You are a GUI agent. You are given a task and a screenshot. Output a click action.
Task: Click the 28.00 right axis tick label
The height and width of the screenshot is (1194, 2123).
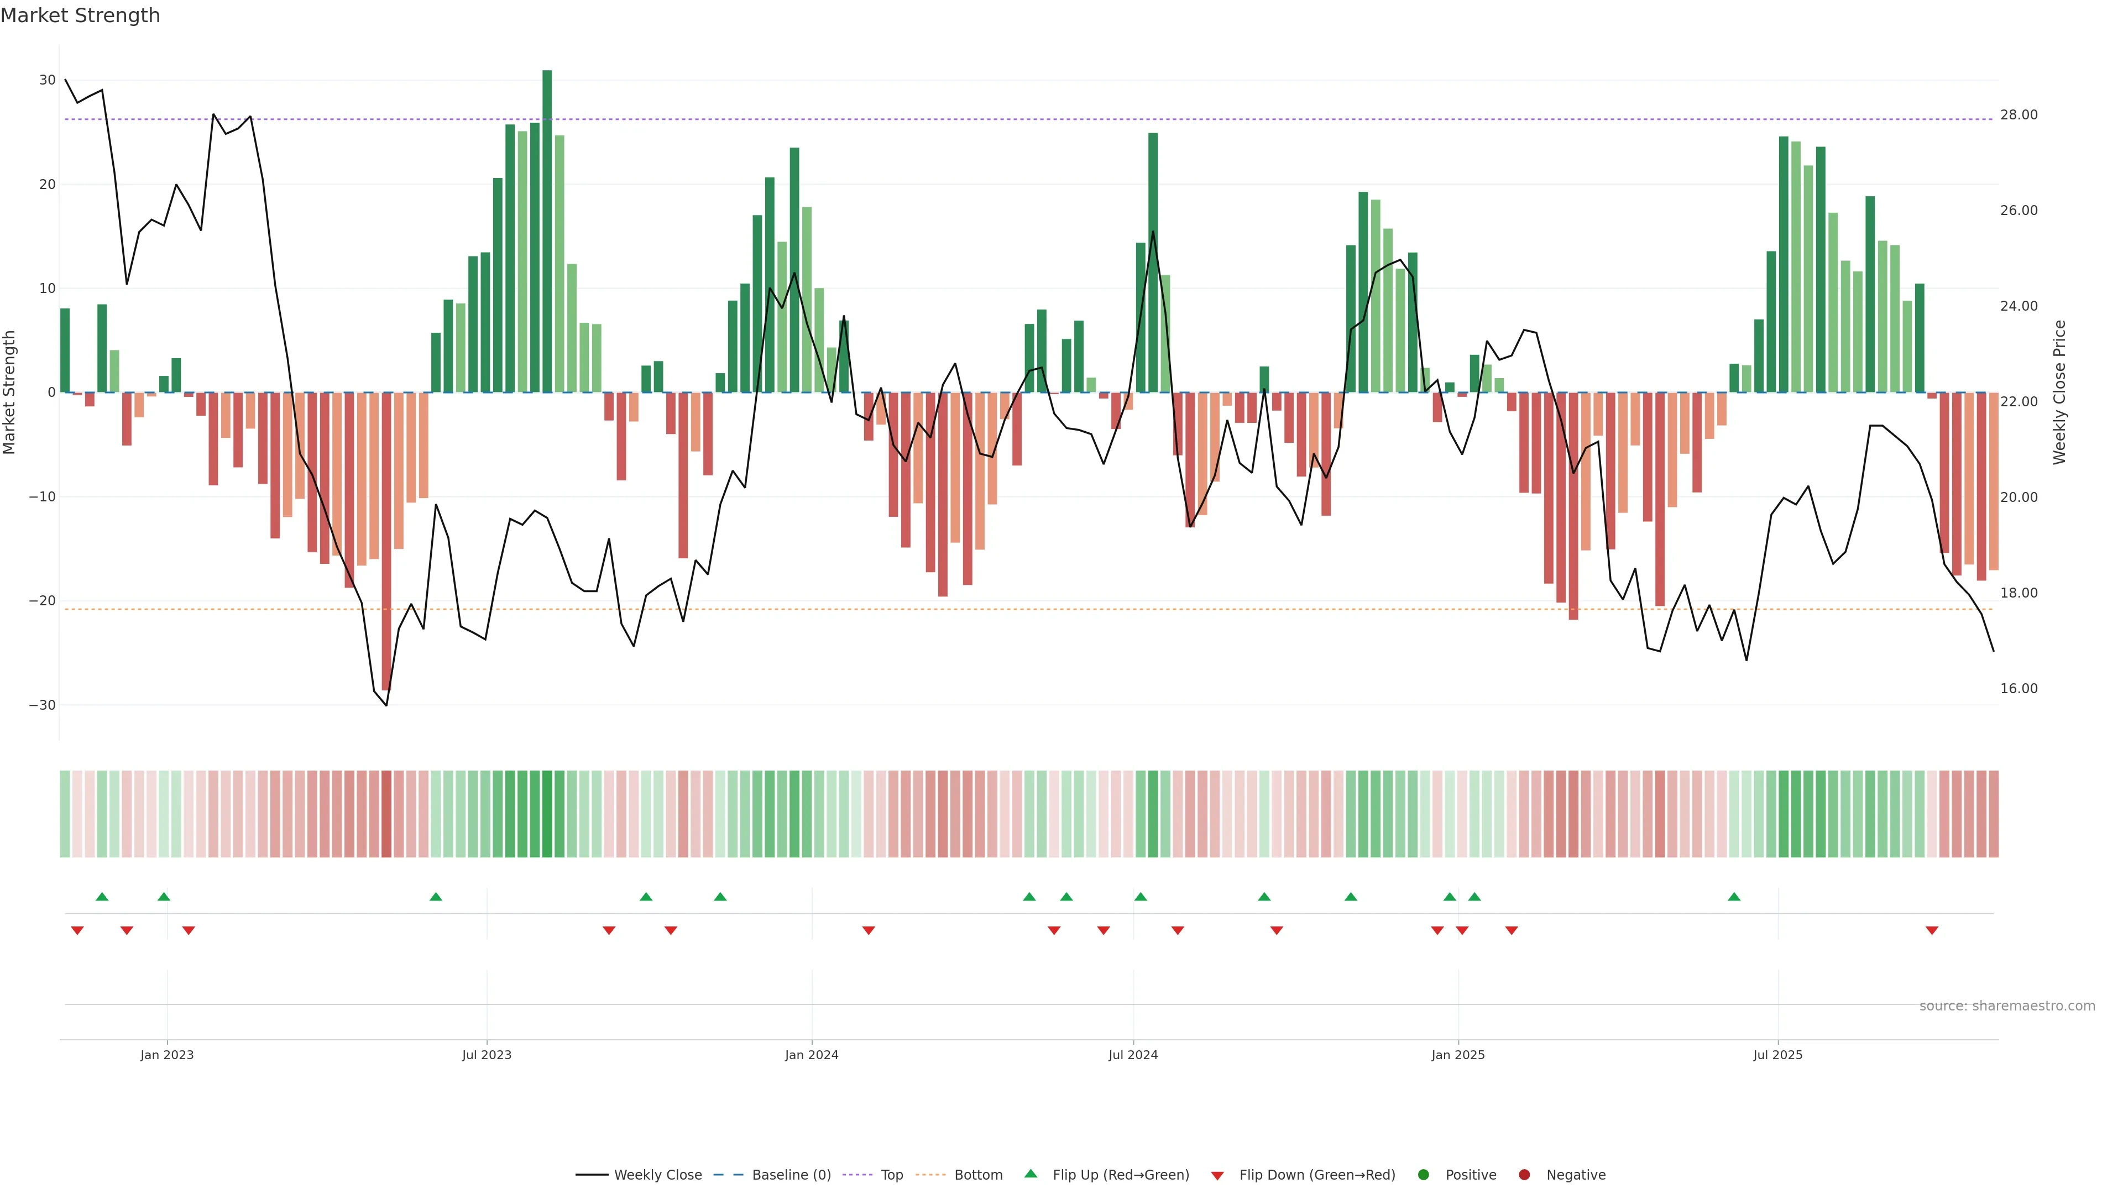coord(2019,114)
